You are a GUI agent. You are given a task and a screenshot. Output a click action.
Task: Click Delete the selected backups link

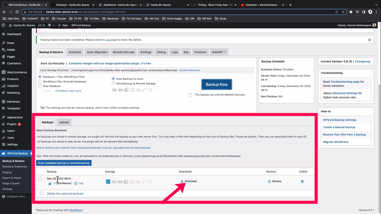(x=65, y=193)
